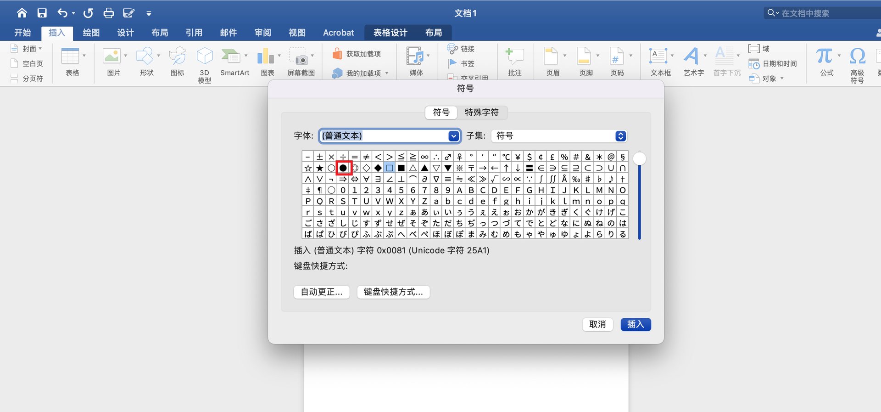The width and height of the screenshot is (881, 412).
Task: Click the Save floppy disk icon
Action: (42, 13)
